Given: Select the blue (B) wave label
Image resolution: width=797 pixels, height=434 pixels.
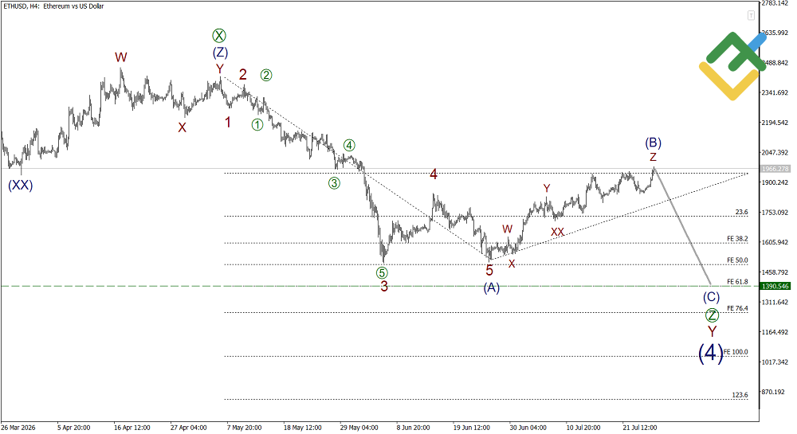Looking at the screenshot, I should (x=654, y=142).
